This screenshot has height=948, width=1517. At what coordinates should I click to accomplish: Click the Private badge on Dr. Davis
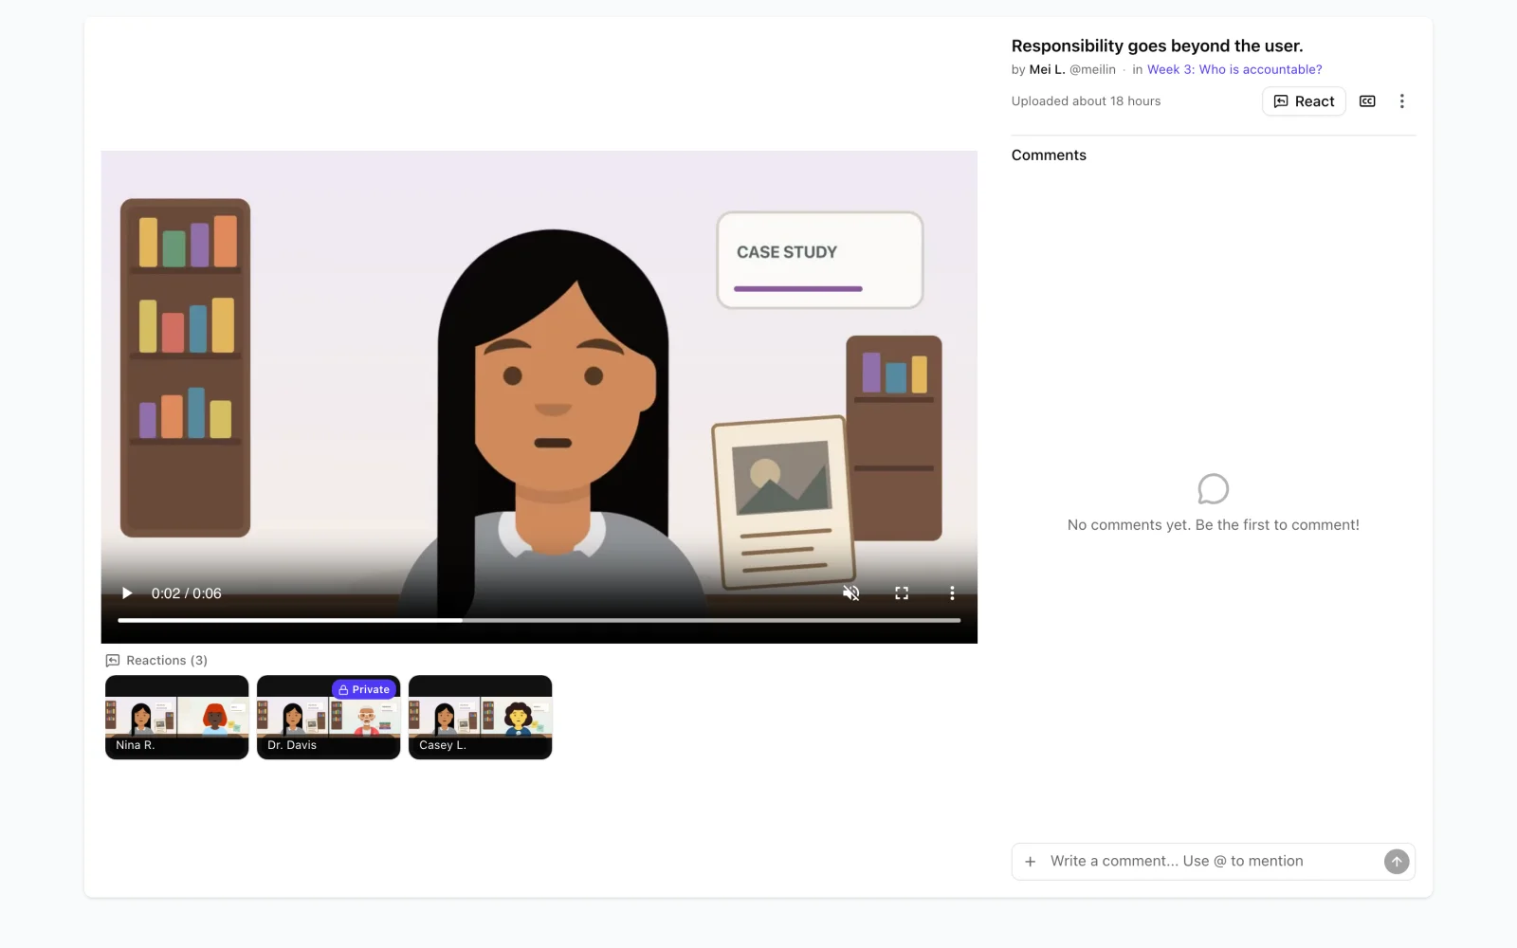click(364, 689)
